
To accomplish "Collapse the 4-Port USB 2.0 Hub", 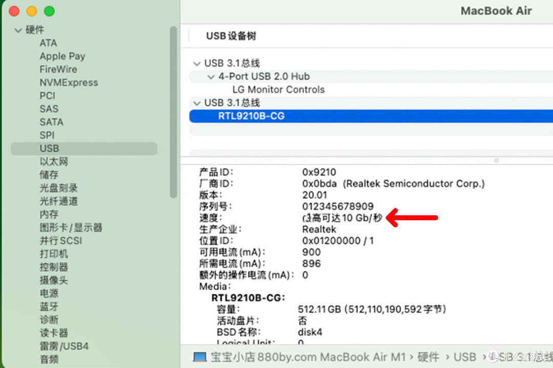I will (x=210, y=76).
